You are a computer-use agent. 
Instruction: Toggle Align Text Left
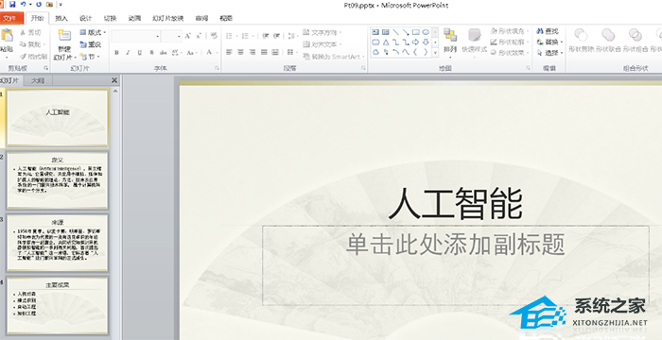(229, 52)
